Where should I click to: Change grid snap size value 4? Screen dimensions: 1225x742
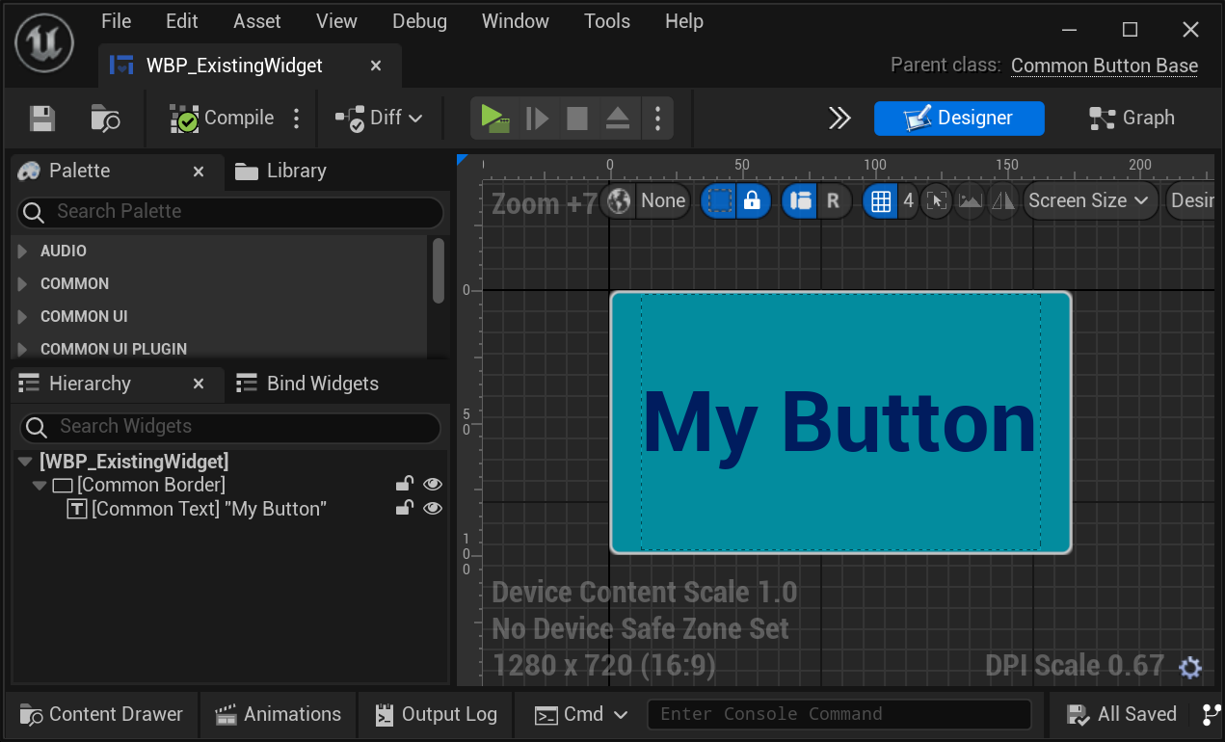[x=908, y=201]
